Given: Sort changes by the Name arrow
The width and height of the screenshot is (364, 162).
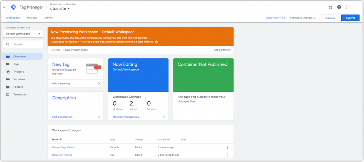Looking at the screenshot, I should 61,140.
